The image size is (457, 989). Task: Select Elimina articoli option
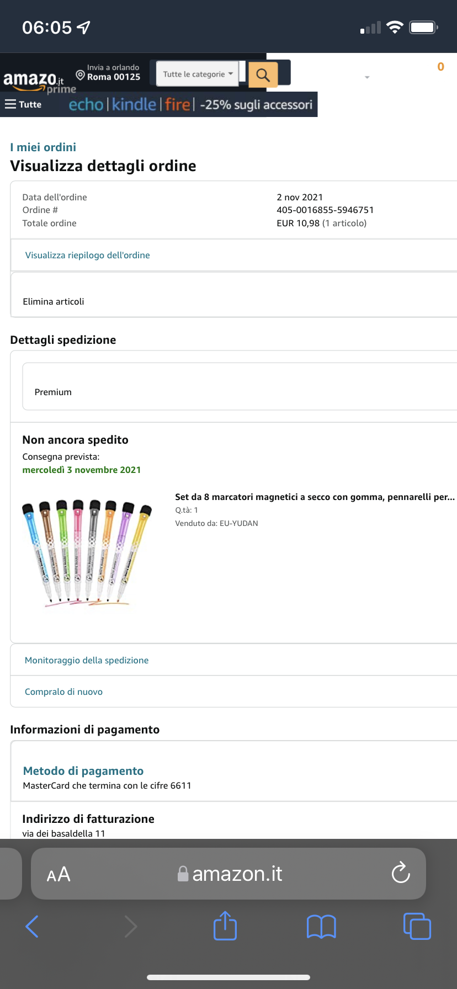point(54,301)
